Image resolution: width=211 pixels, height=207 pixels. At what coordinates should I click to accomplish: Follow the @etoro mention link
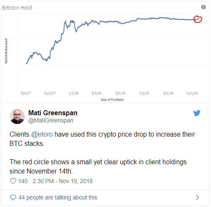coord(42,135)
